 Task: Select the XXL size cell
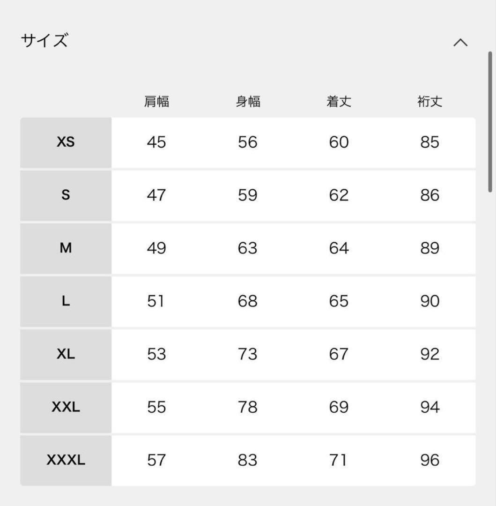[x=66, y=407]
